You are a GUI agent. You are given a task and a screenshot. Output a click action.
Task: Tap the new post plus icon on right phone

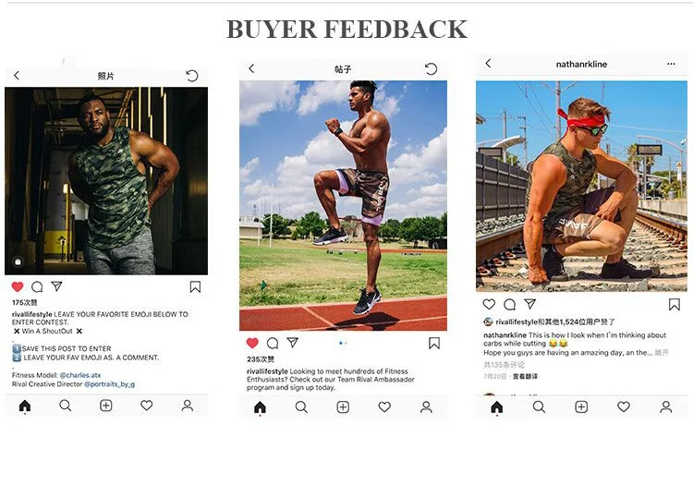point(581,406)
